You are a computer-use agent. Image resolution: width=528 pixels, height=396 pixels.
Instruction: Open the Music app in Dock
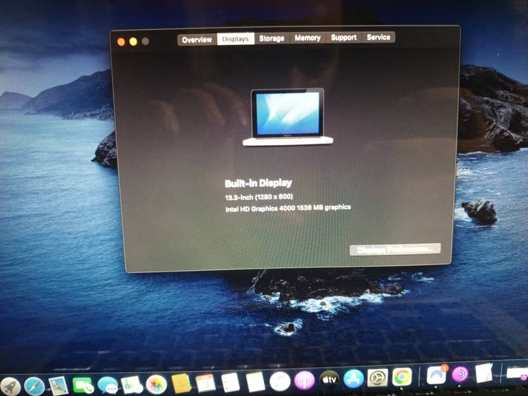280,381
